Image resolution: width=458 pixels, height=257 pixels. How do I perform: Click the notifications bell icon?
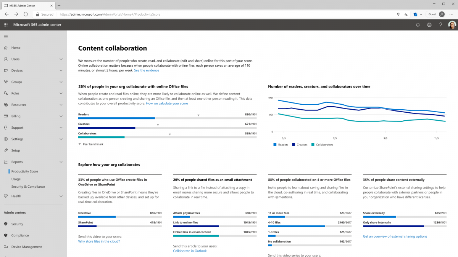(x=418, y=24)
